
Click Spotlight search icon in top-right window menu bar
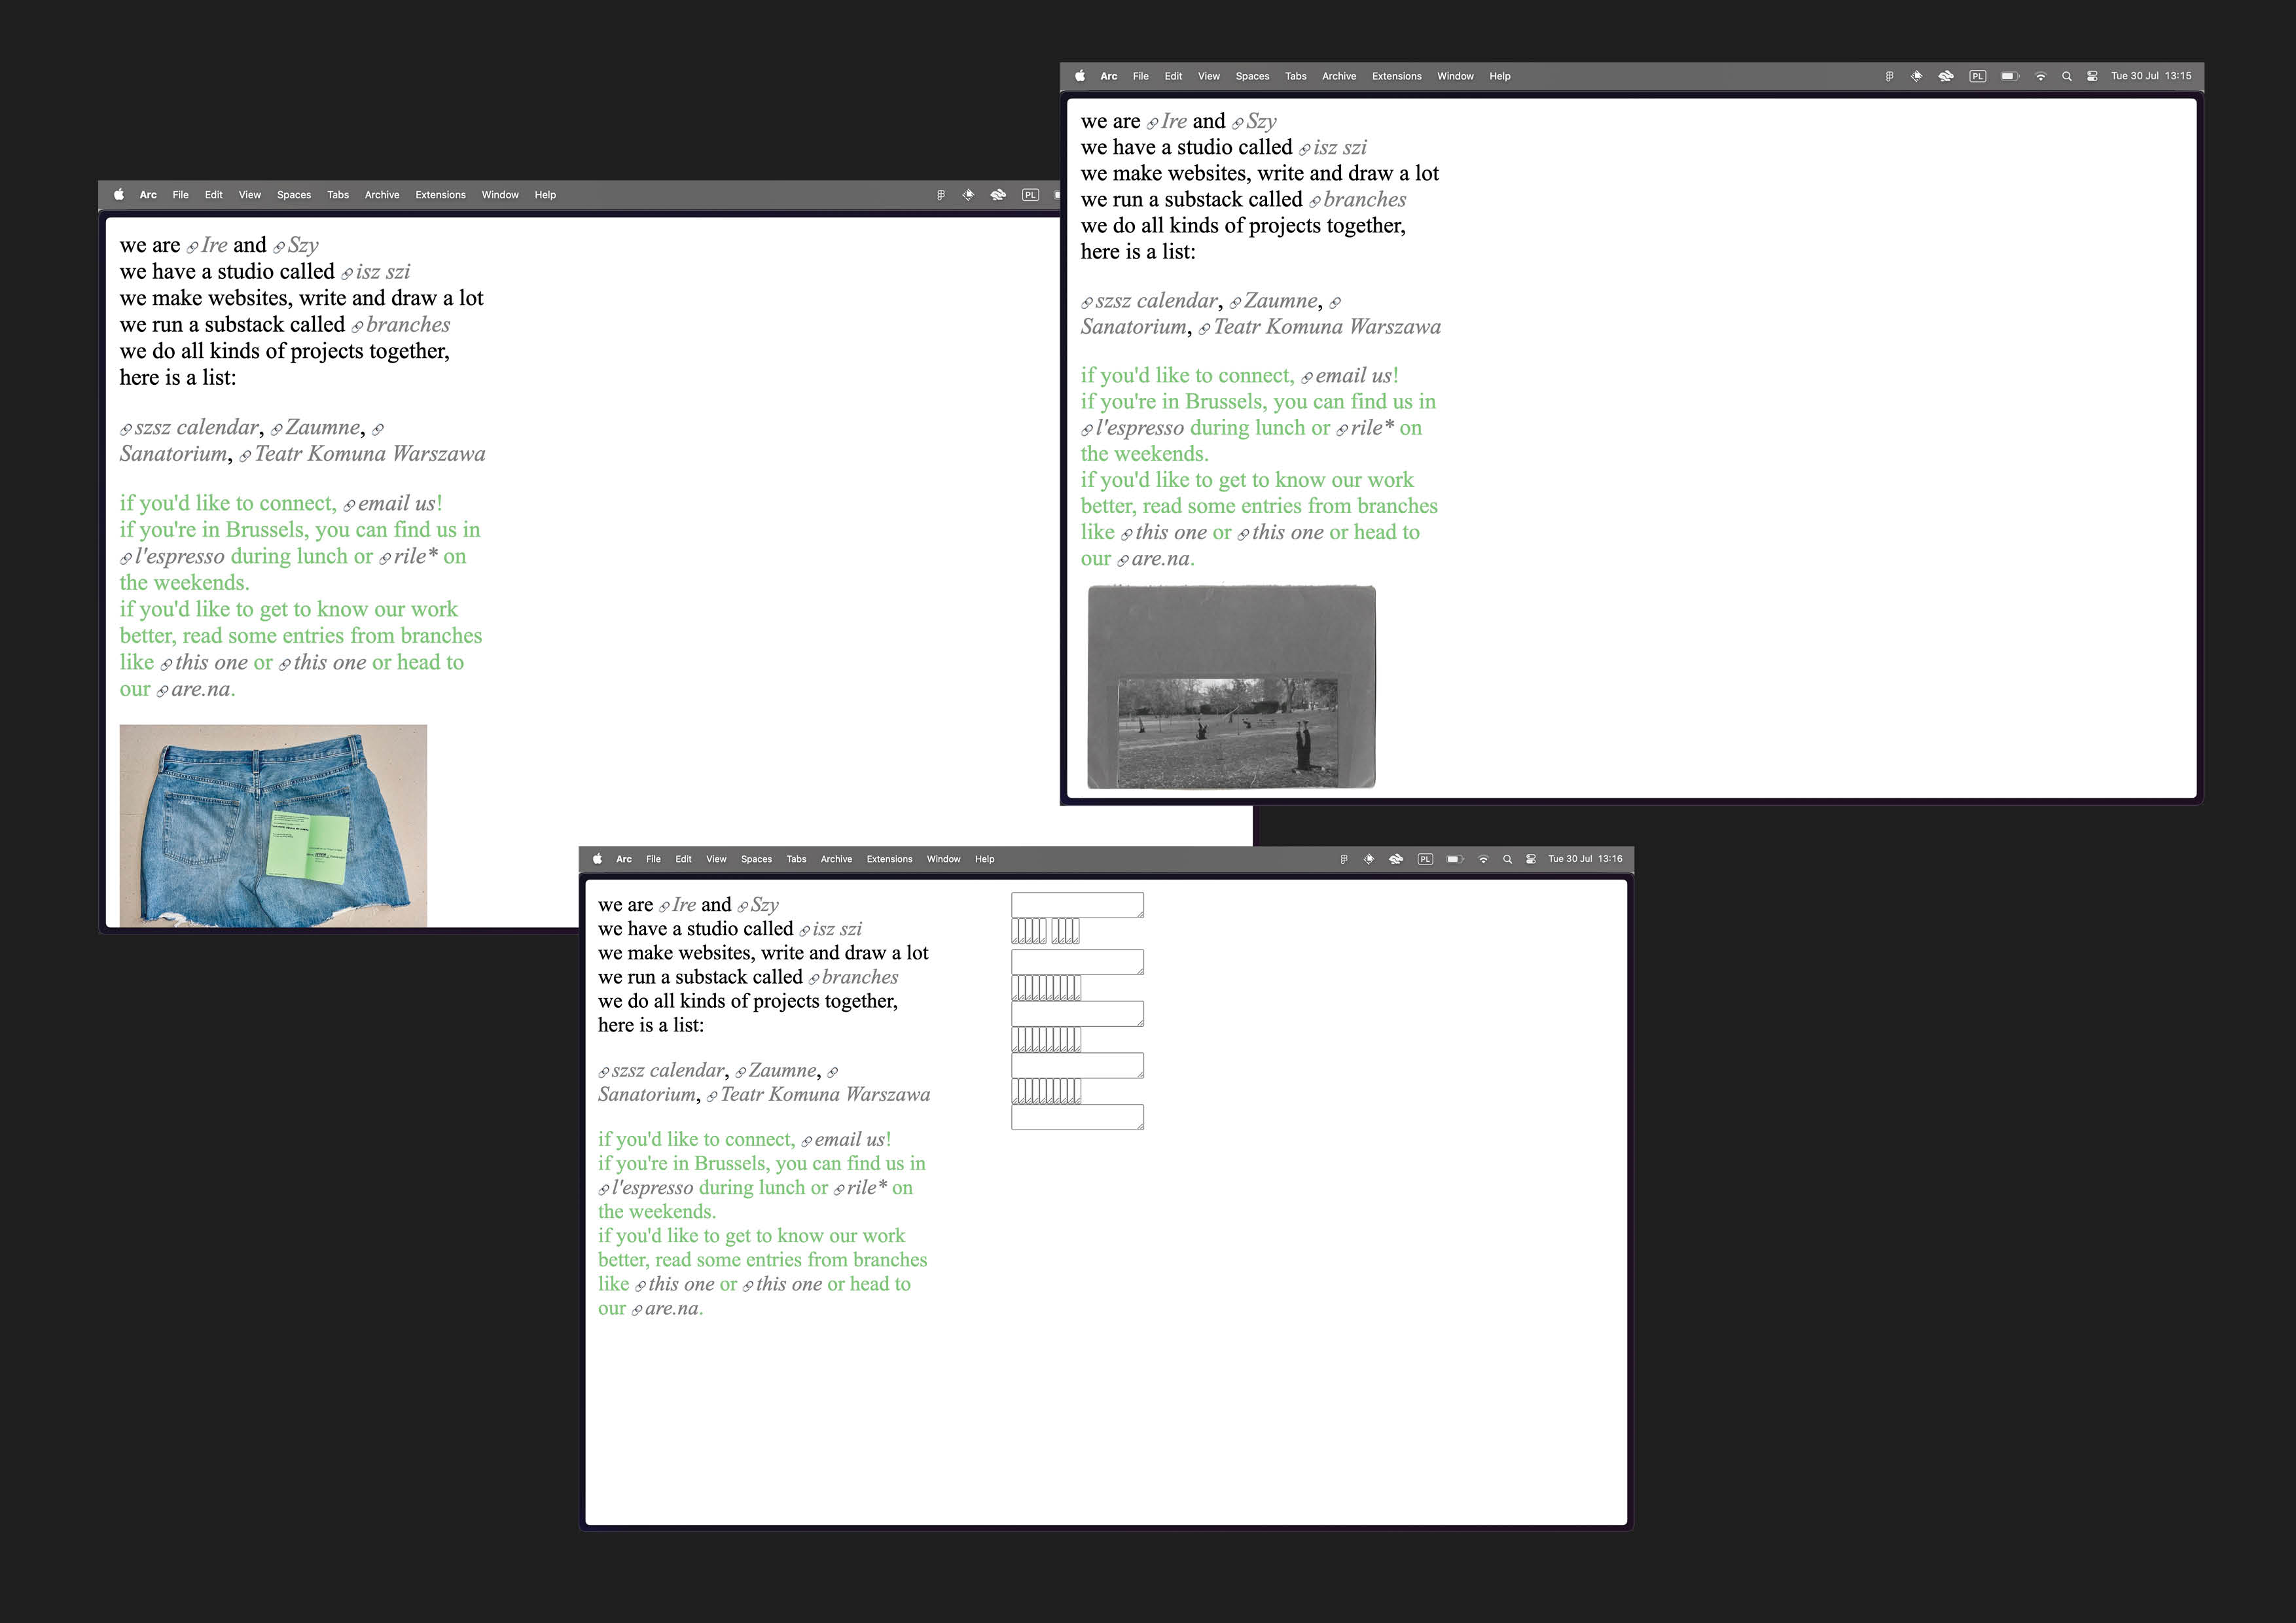(2067, 76)
